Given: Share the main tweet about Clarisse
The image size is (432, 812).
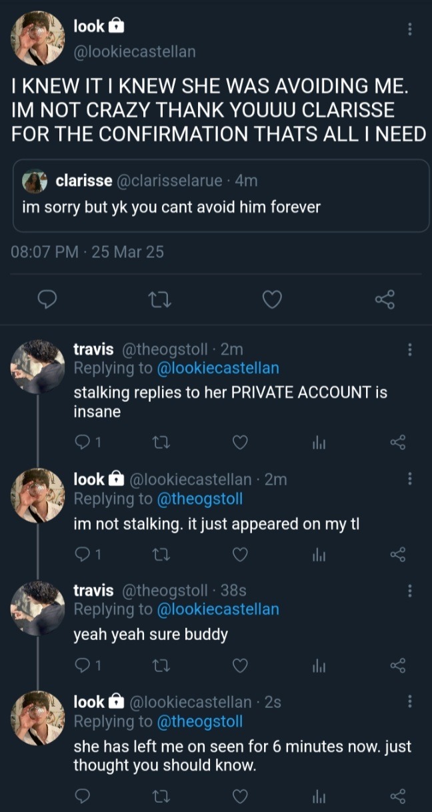Looking at the screenshot, I should click(385, 301).
